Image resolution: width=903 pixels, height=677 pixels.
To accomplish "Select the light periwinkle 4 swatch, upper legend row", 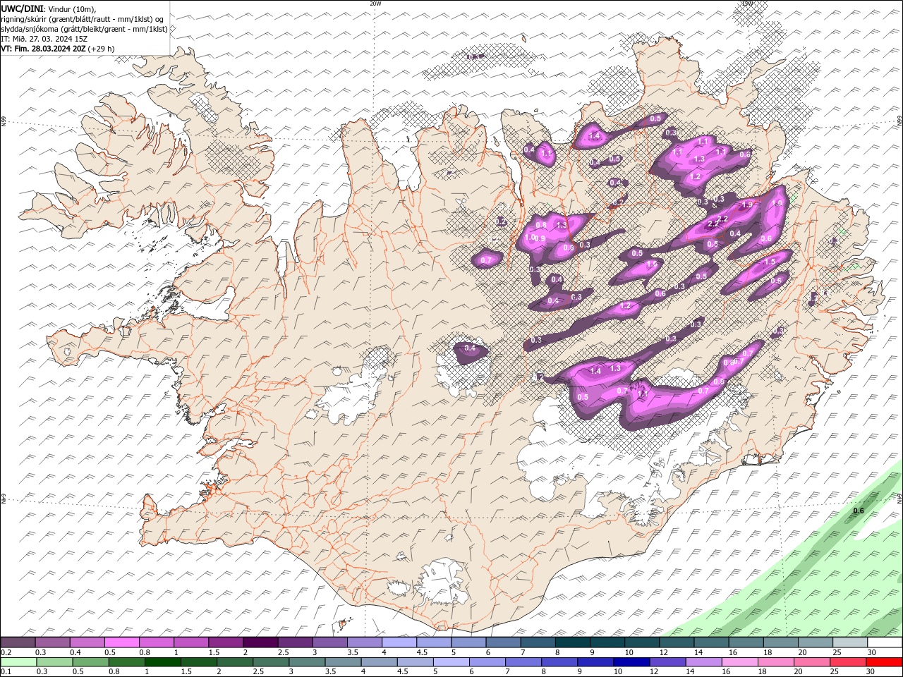I will [x=399, y=642].
